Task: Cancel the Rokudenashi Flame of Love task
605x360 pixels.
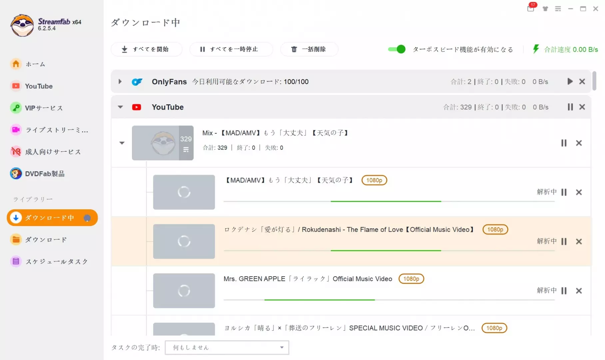Action: [579, 241]
